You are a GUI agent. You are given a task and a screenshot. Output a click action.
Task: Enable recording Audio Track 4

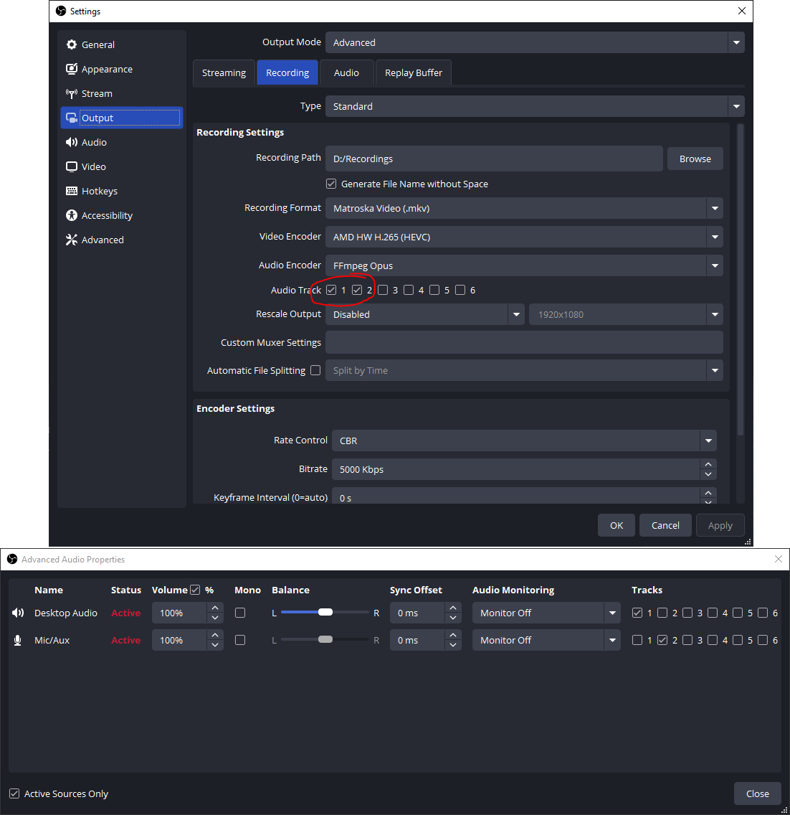(409, 290)
